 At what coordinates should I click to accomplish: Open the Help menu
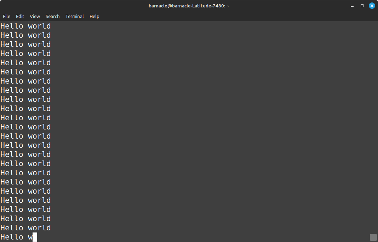[94, 17]
